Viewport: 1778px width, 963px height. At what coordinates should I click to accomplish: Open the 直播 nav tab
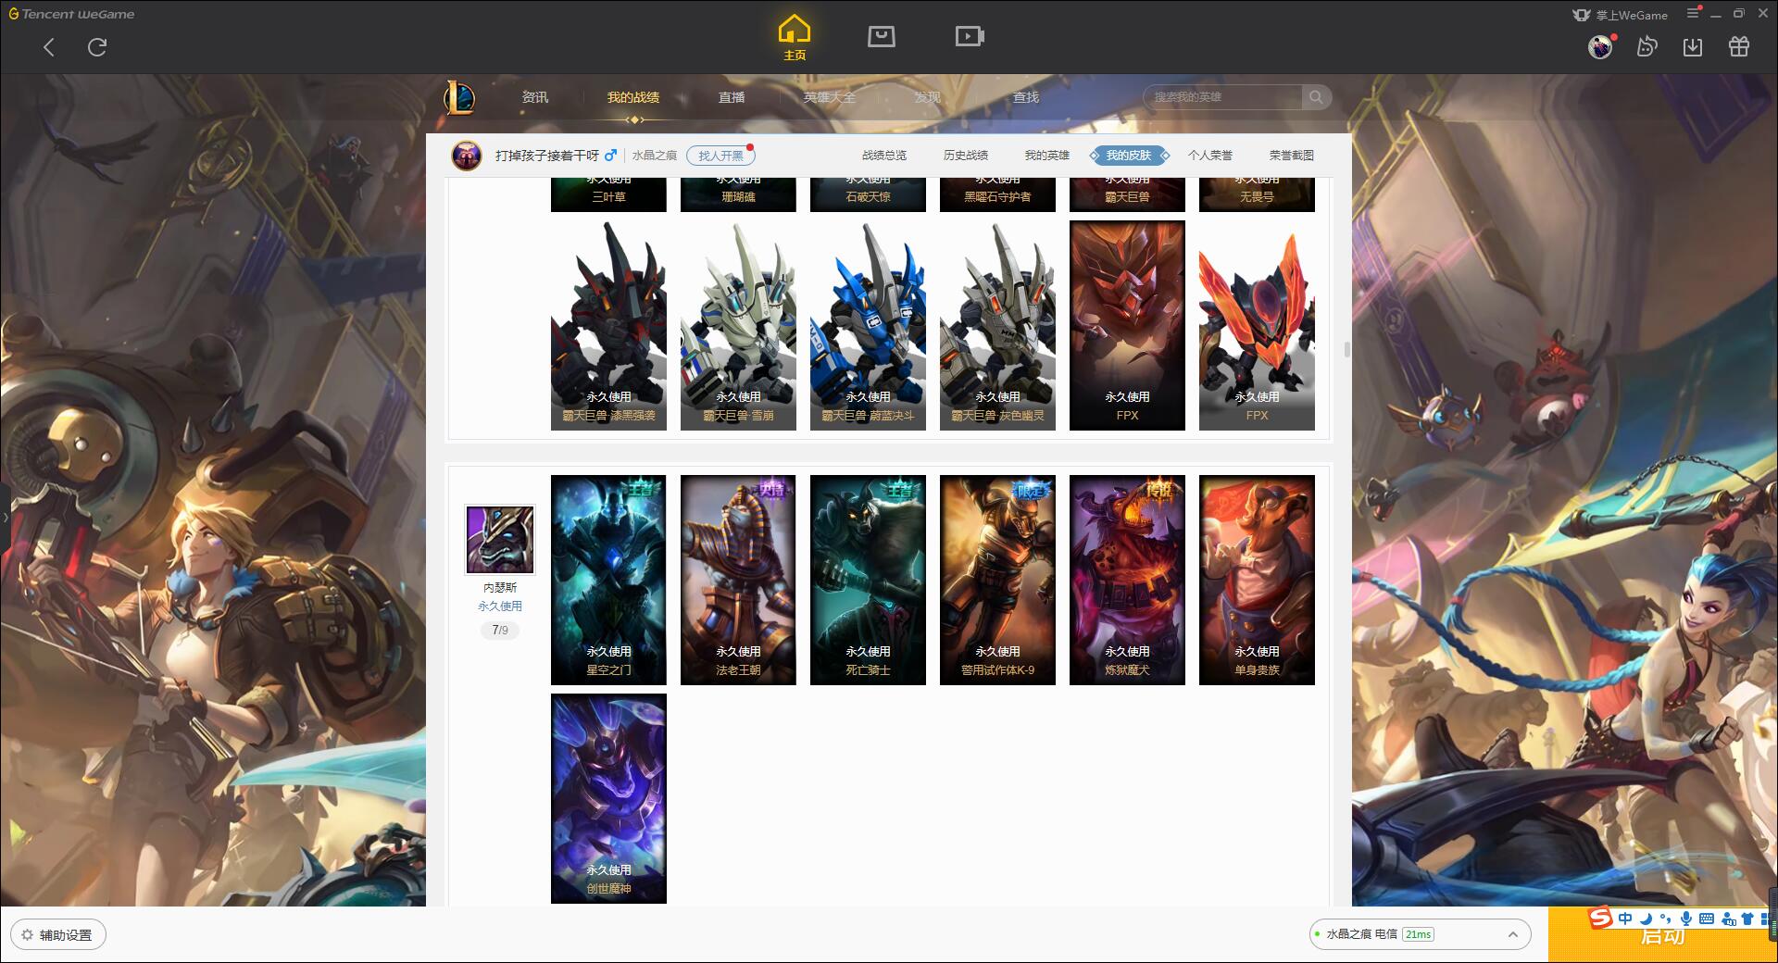732,97
